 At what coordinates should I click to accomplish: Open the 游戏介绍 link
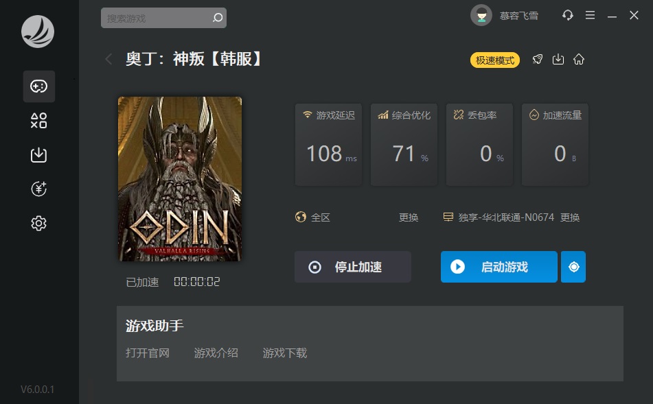tap(216, 353)
